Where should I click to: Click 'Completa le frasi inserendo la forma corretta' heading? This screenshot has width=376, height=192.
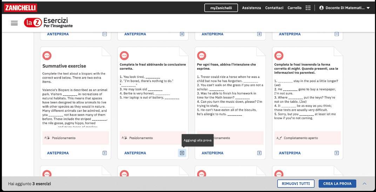tap(306, 69)
